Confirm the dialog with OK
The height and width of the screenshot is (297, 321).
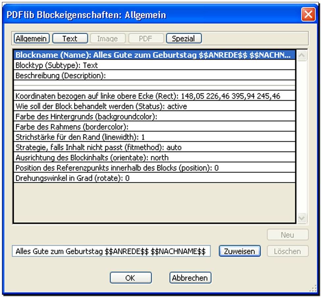(131, 278)
